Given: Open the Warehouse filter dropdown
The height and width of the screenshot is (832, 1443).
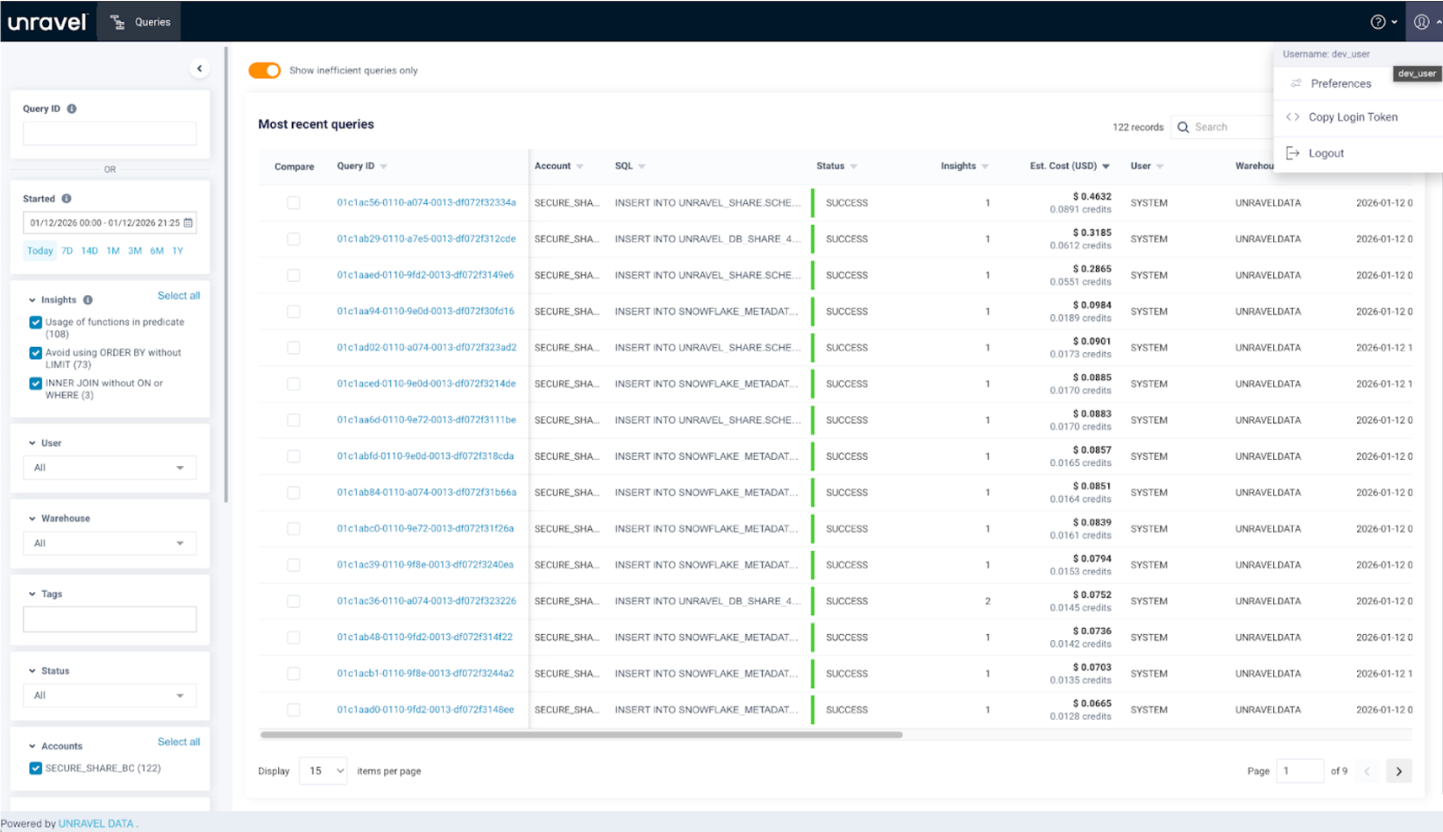Looking at the screenshot, I should 110,543.
